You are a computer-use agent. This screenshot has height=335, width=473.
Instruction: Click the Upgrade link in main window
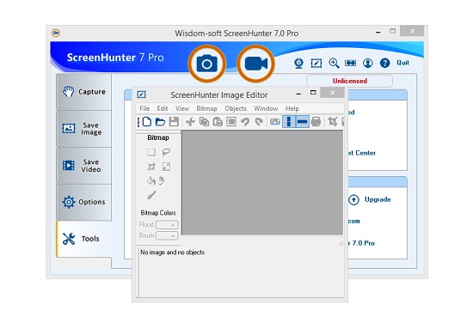[378, 199]
